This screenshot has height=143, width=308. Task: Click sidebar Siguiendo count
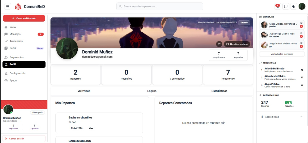34,127
